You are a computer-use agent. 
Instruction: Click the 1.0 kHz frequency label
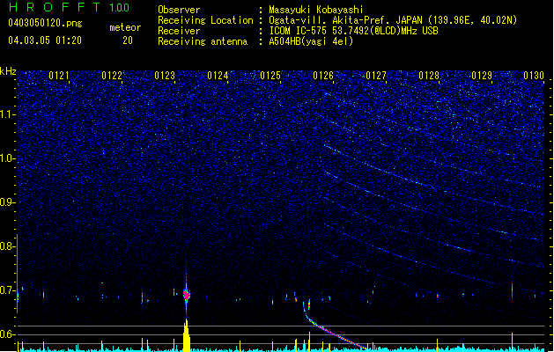pyautogui.click(x=8, y=158)
